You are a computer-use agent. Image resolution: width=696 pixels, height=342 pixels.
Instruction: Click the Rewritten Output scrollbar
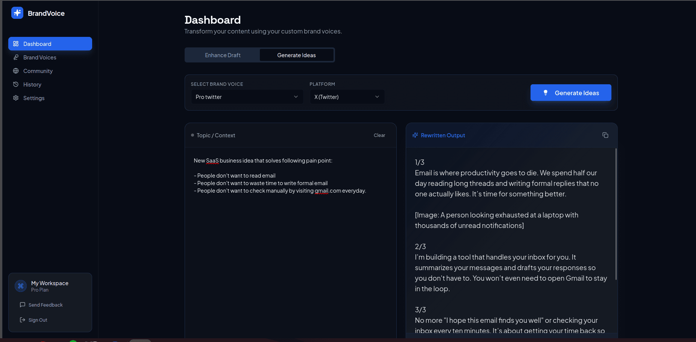pos(616,214)
